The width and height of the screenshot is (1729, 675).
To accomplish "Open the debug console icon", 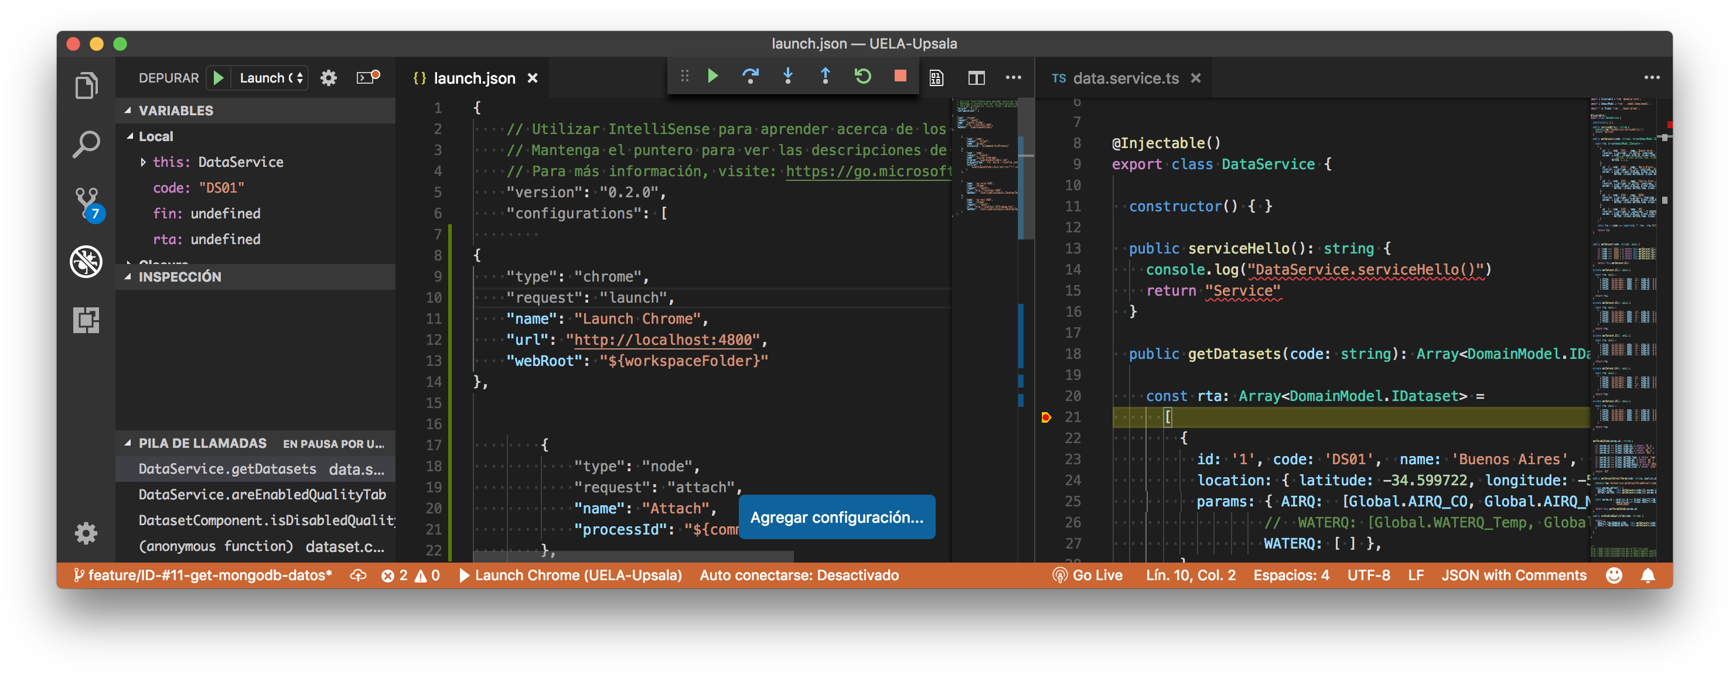I will click(367, 78).
